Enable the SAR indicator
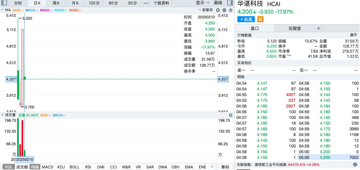The height and width of the screenshot is (170, 360). (150, 167)
